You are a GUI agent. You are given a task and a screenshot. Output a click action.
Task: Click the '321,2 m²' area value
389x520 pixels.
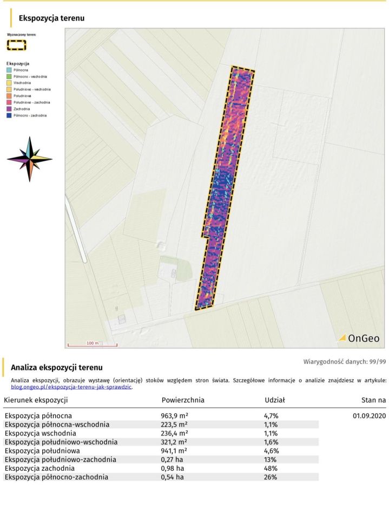pos(174,442)
